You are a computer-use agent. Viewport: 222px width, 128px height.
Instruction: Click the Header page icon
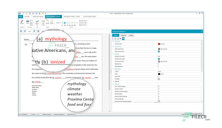(48, 21)
